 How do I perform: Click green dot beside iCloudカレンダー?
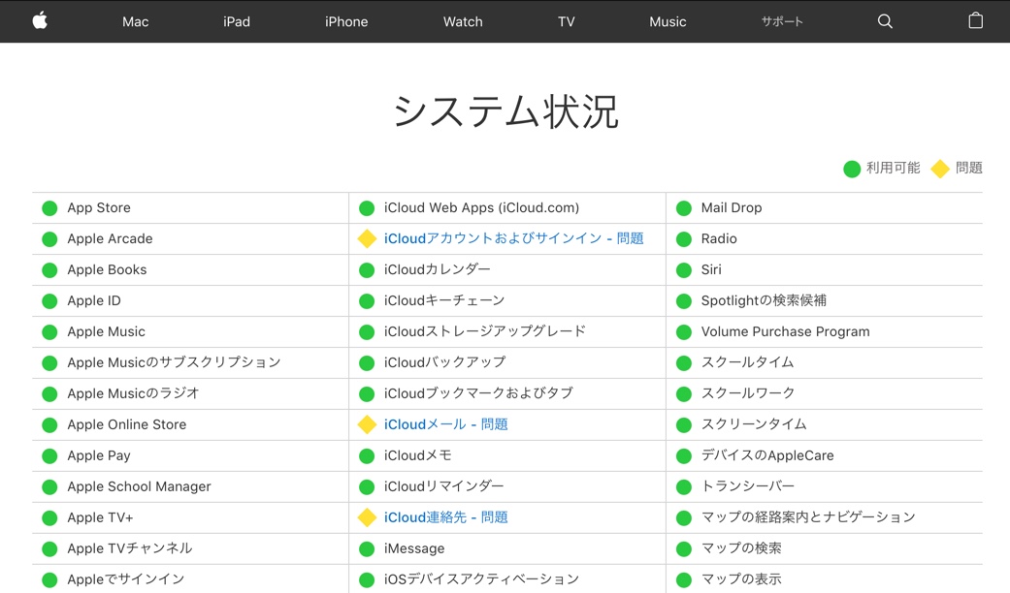point(367,270)
